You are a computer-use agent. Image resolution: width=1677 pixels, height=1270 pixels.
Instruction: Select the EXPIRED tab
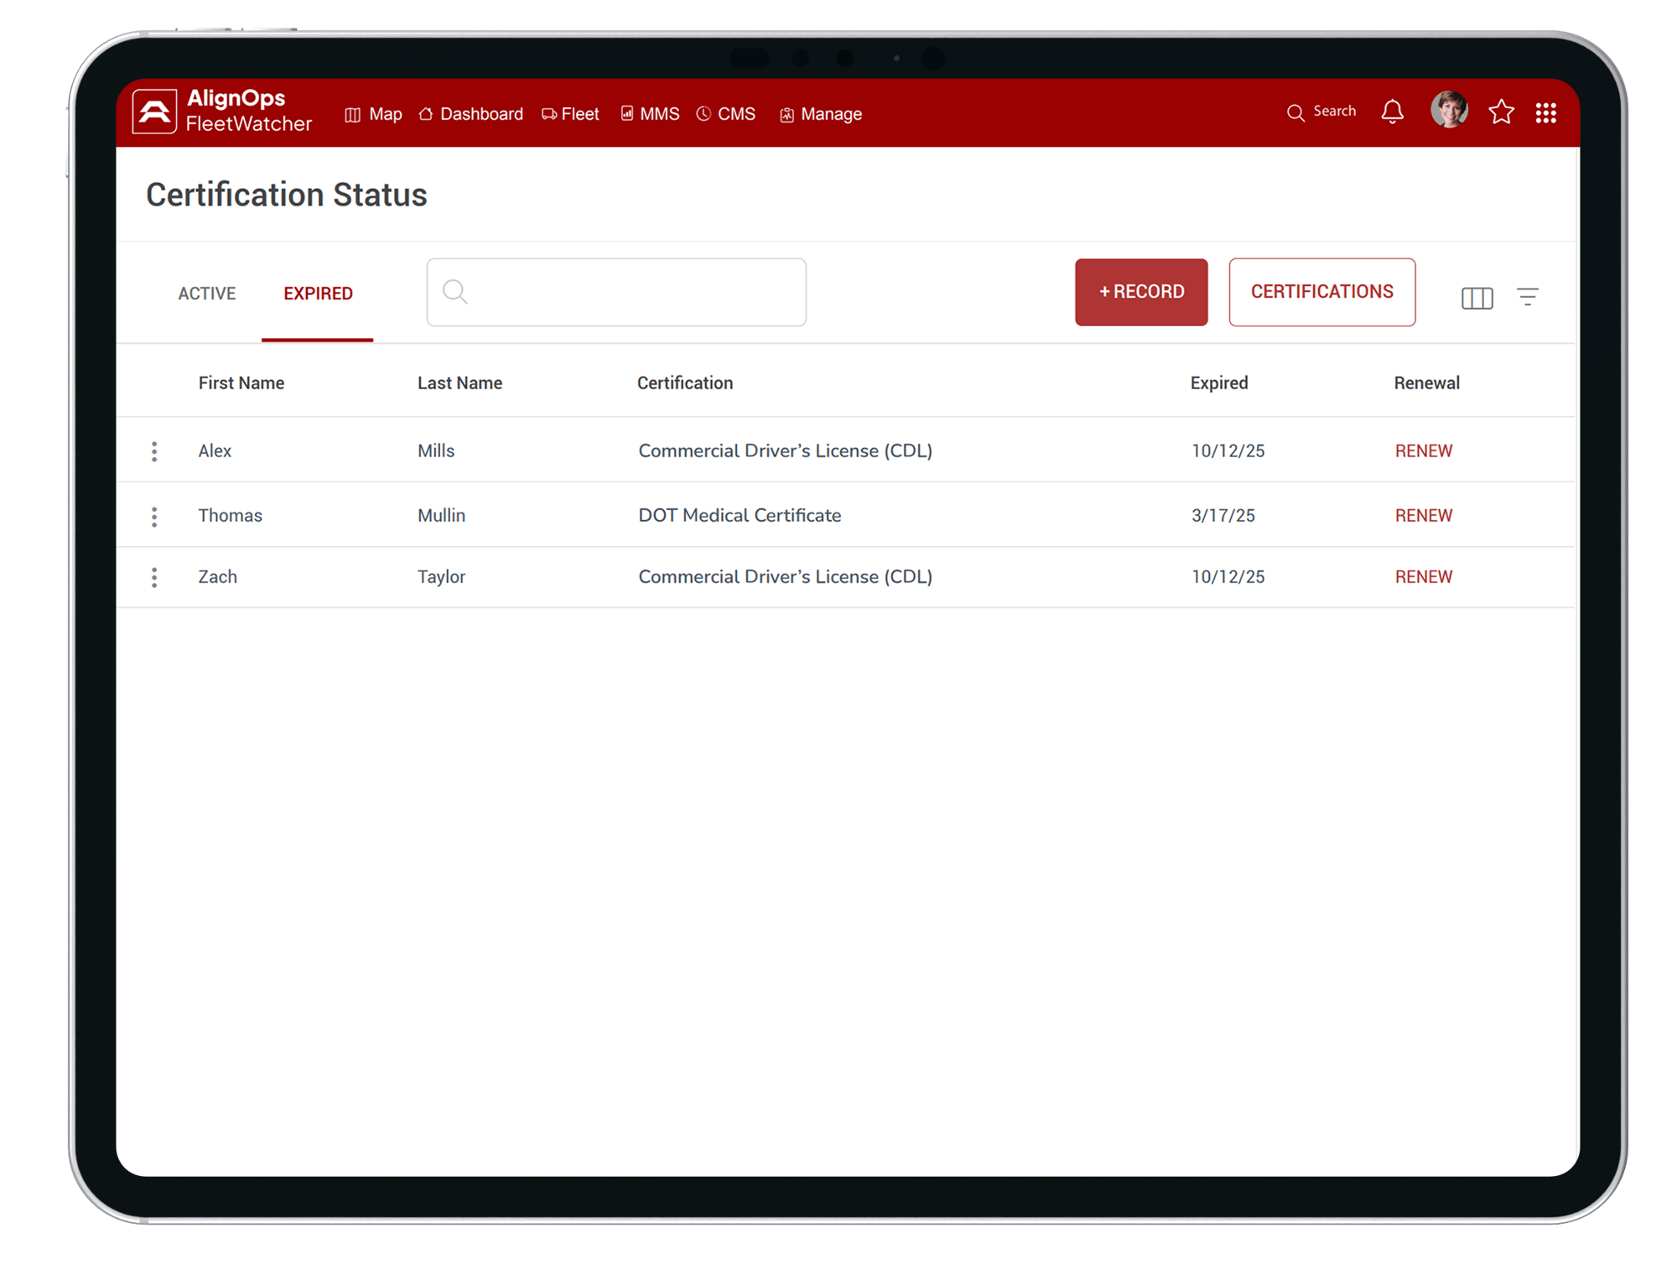point(318,294)
